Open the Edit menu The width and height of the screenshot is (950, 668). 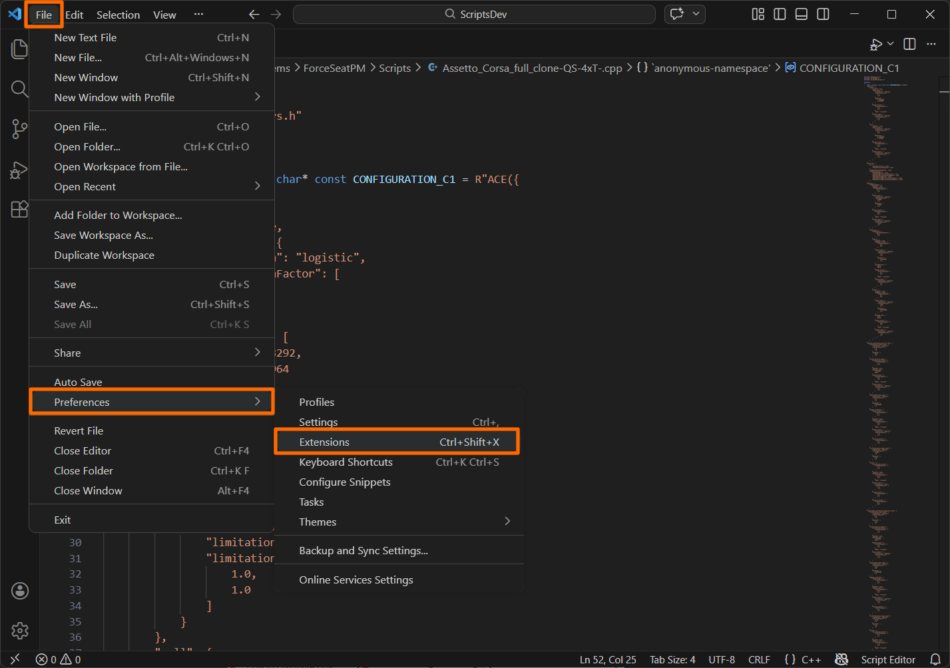[x=75, y=15]
